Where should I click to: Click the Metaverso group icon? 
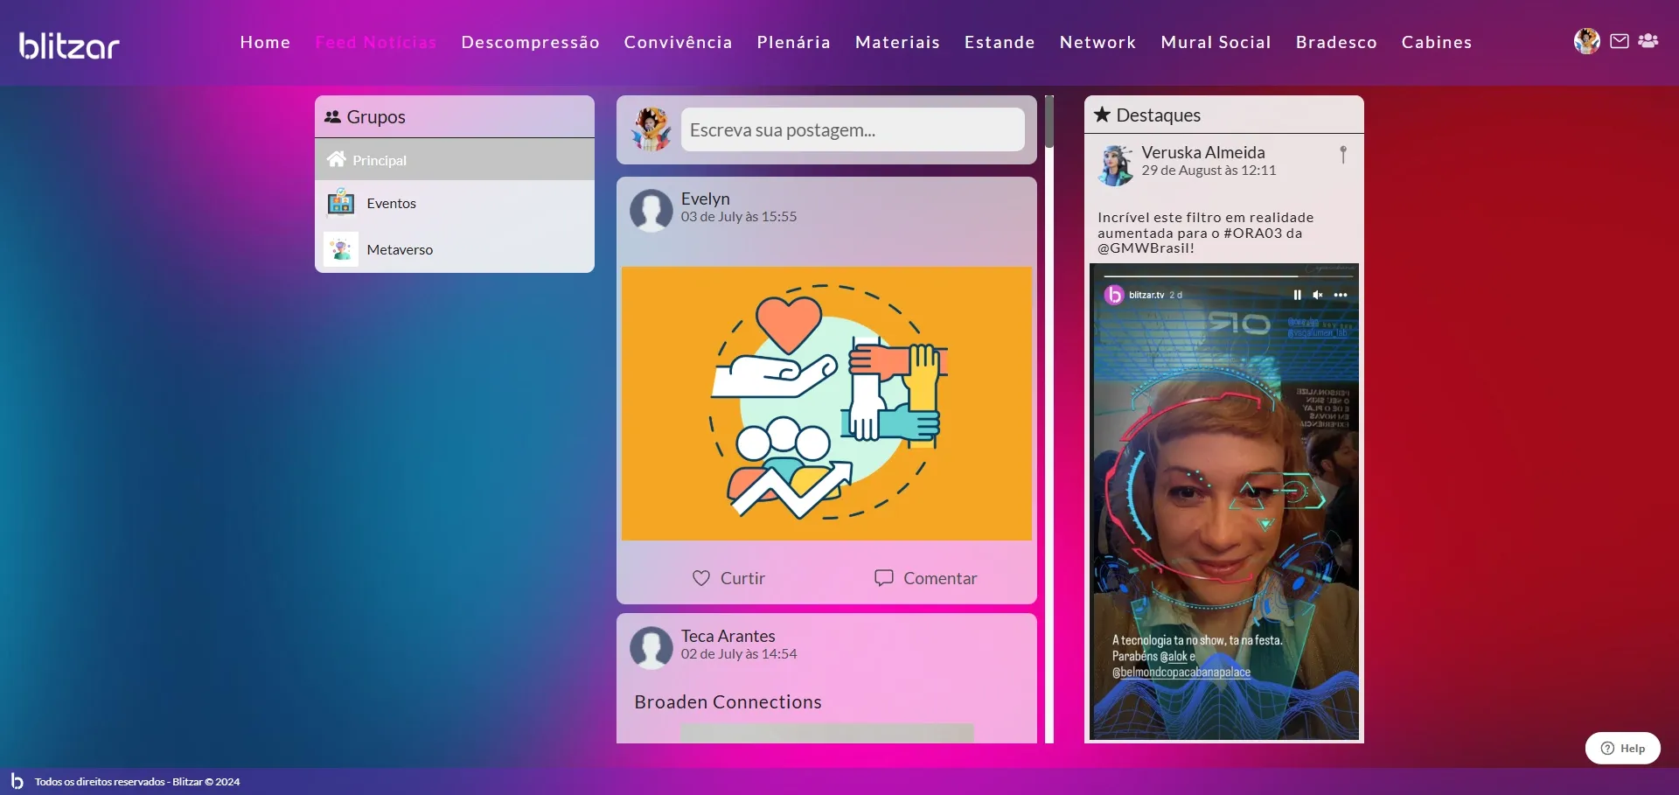tap(341, 249)
